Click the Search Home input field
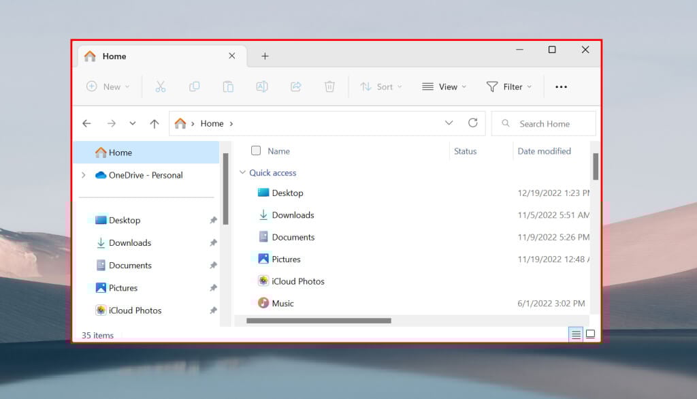This screenshot has width=697, height=399. pos(544,124)
